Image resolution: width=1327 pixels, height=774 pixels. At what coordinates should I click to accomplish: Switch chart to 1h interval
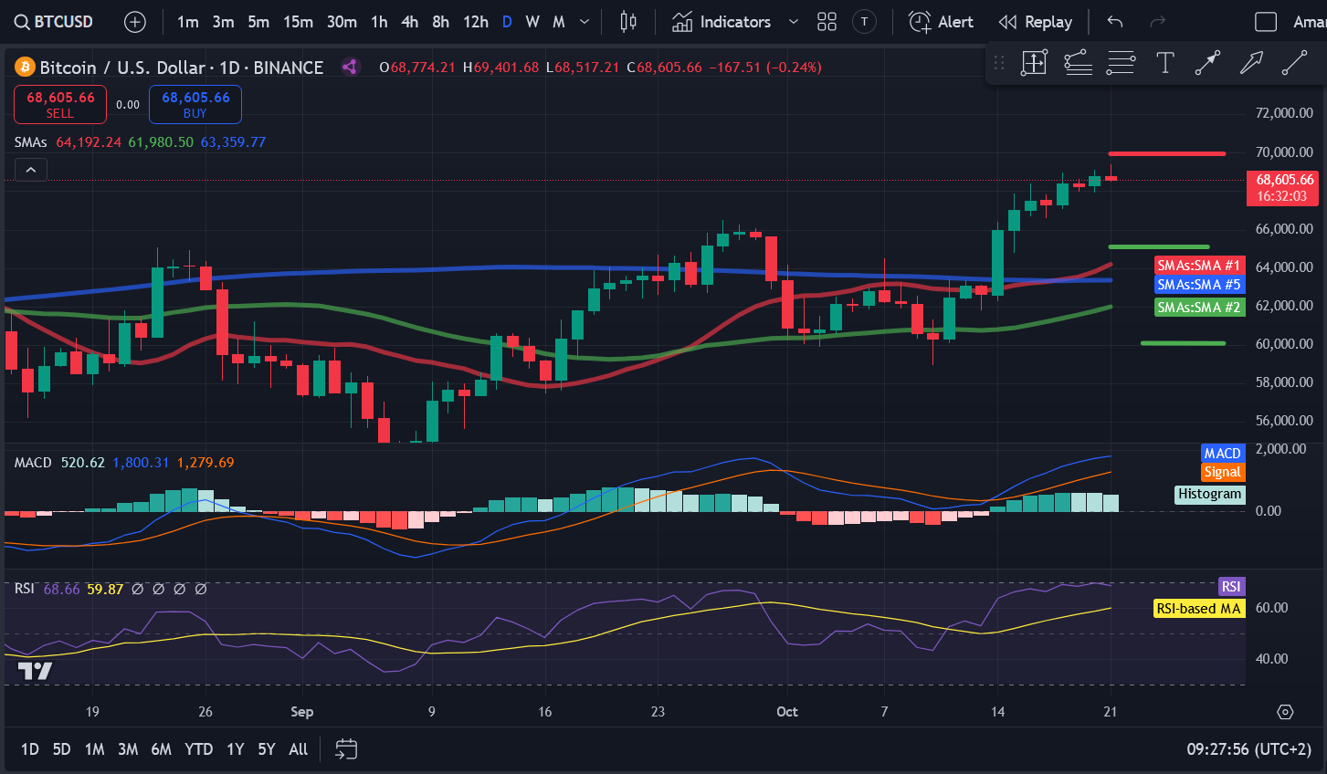(x=379, y=22)
